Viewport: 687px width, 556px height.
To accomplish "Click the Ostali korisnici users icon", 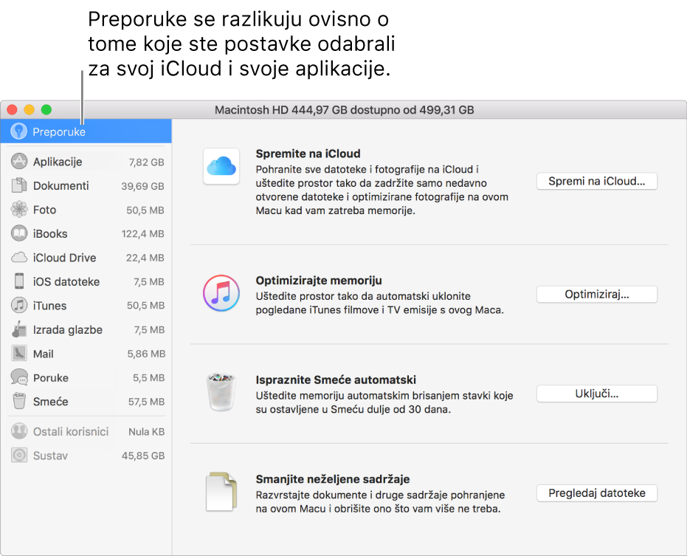I will [x=19, y=431].
